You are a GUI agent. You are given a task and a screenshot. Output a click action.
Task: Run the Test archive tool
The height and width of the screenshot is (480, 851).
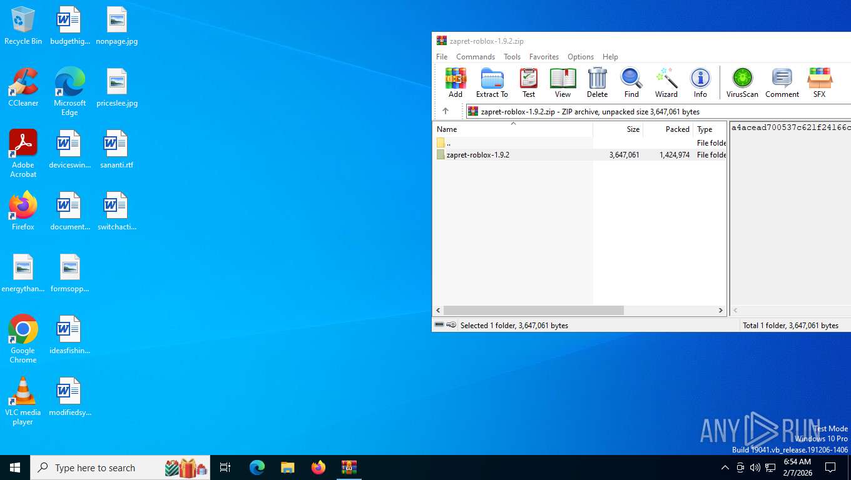click(529, 83)
